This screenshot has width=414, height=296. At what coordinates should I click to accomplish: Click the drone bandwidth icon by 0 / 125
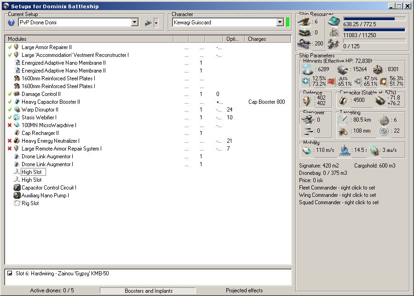[334, 44]
